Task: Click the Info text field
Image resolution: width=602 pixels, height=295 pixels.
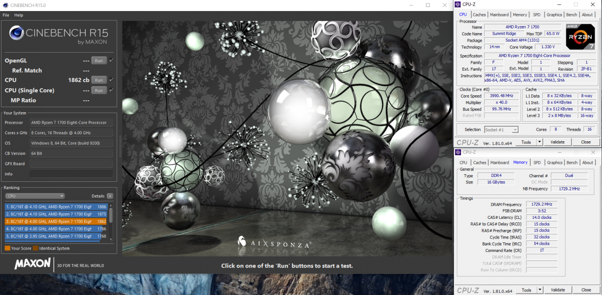Action: (x=71, y=174)
